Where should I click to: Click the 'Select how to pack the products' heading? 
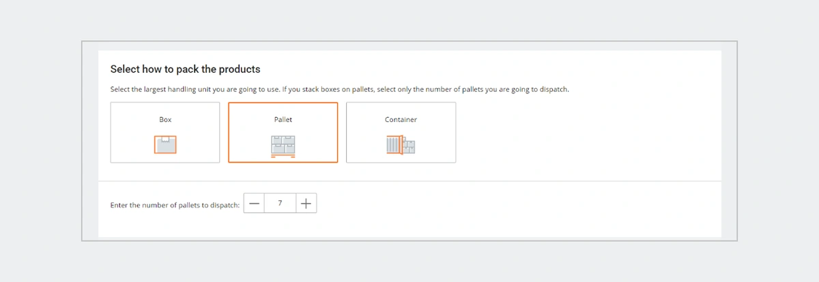(x=186, y=69)
